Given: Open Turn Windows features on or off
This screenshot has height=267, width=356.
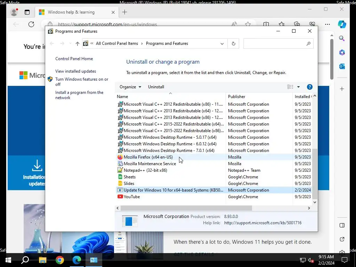Looking at the screenshot, I should pos(82,82).
